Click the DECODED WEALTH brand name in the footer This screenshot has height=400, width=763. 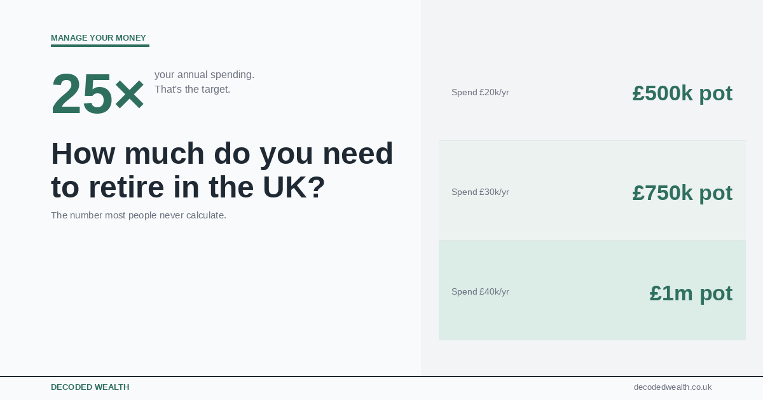tap(90, 387)
